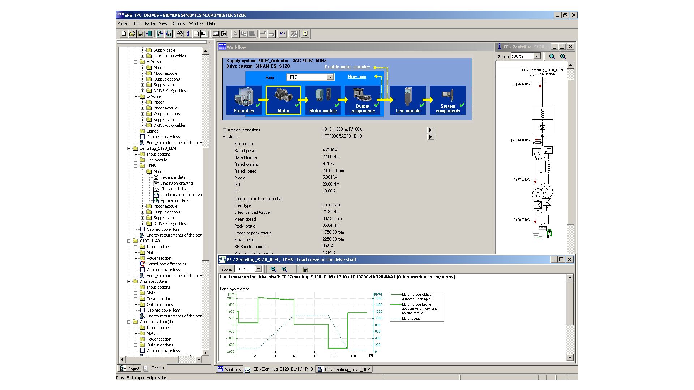
Task: Collapse the Zentrifug_S120_BLM tree node
Action: (x=129, y=148)
